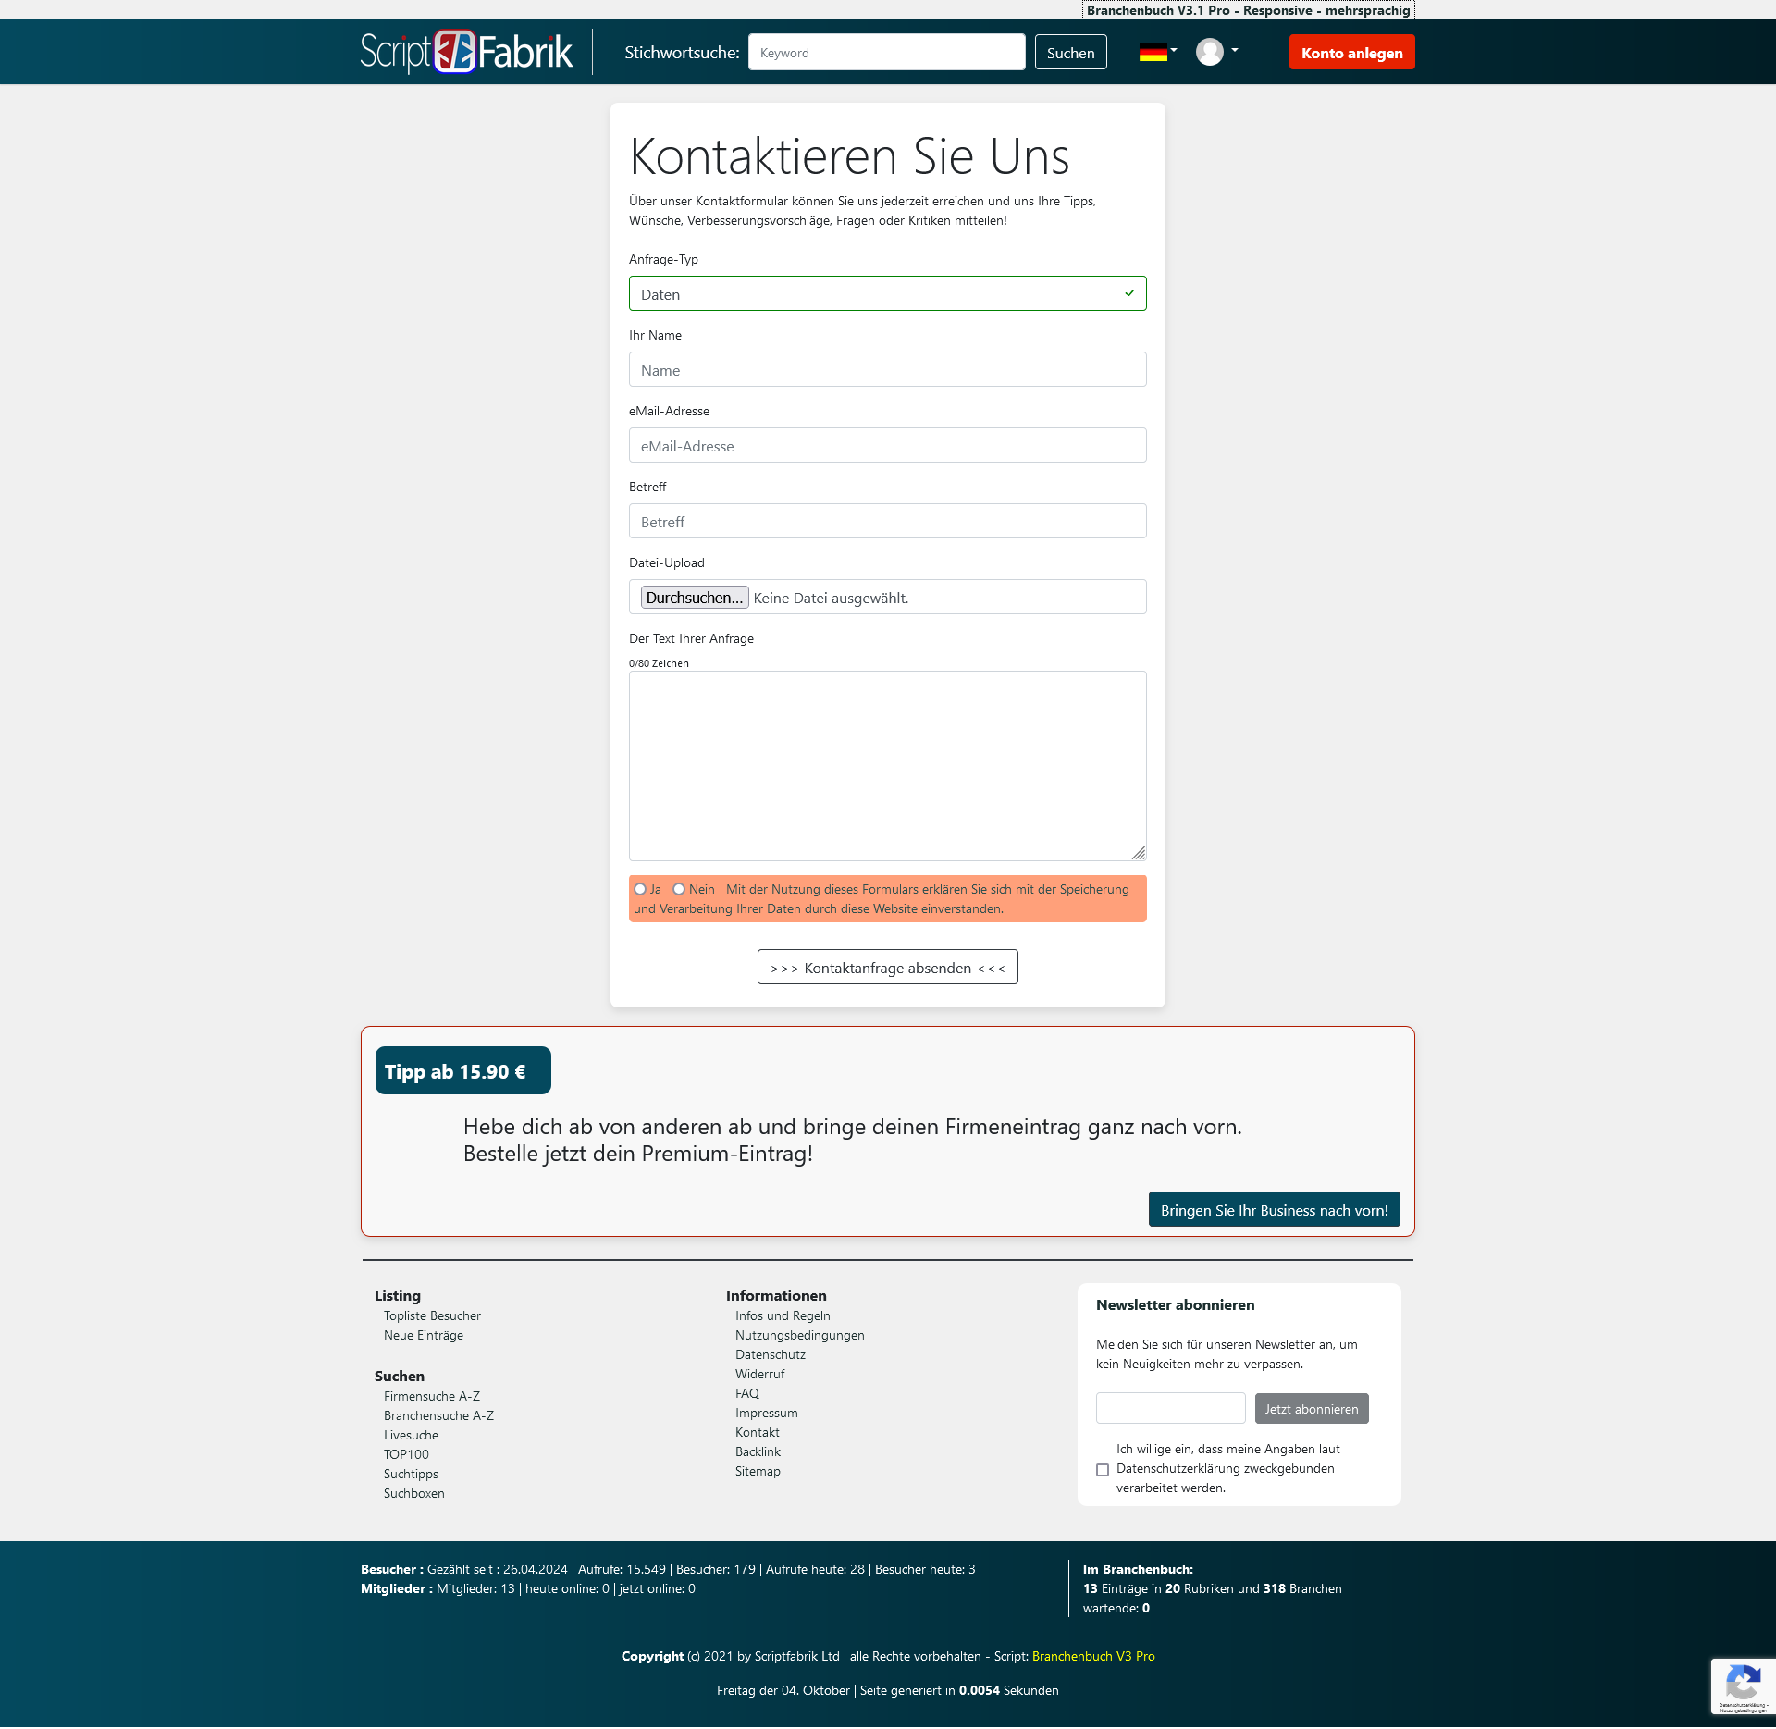The image size is (1776, 1729).
Task: Open Firmensuche A-Z link
Action: tap(432, 1397)
